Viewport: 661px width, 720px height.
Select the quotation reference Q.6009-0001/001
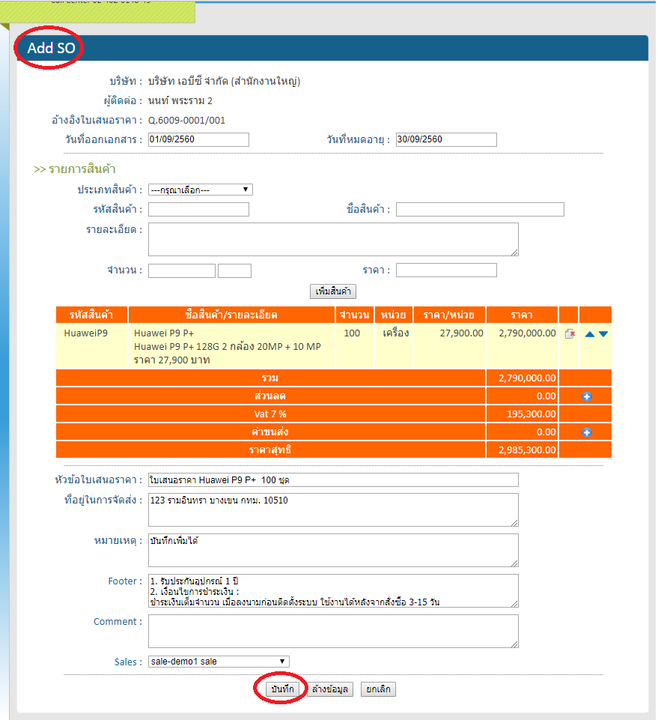(186, 121)
